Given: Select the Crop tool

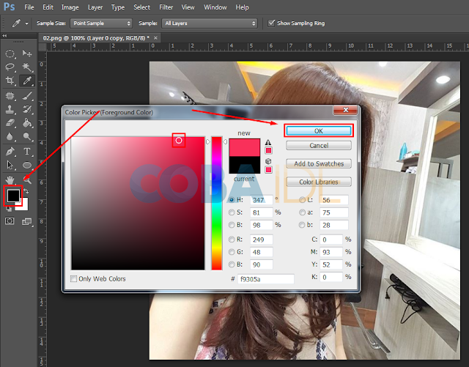Looking at the screenshot, I should tap(10, 80).
